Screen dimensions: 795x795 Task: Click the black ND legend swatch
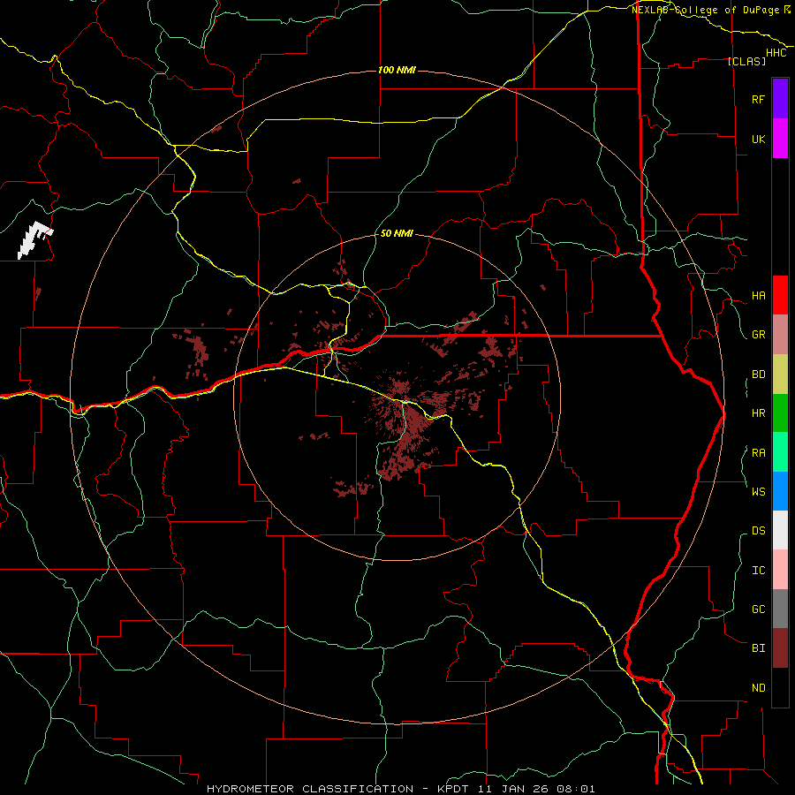tap(780, 687)
